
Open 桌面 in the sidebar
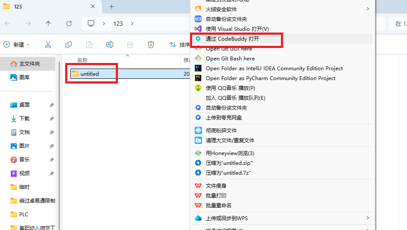click(28, 105)
